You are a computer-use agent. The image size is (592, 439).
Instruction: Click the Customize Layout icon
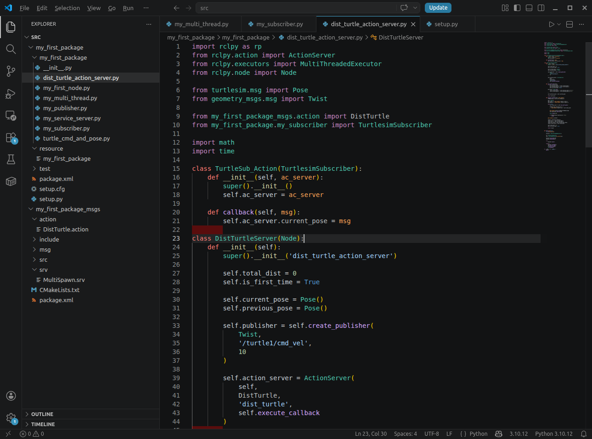click(505, 8)
